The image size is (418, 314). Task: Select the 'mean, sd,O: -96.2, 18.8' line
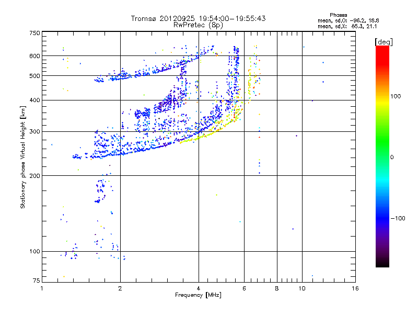348,20
